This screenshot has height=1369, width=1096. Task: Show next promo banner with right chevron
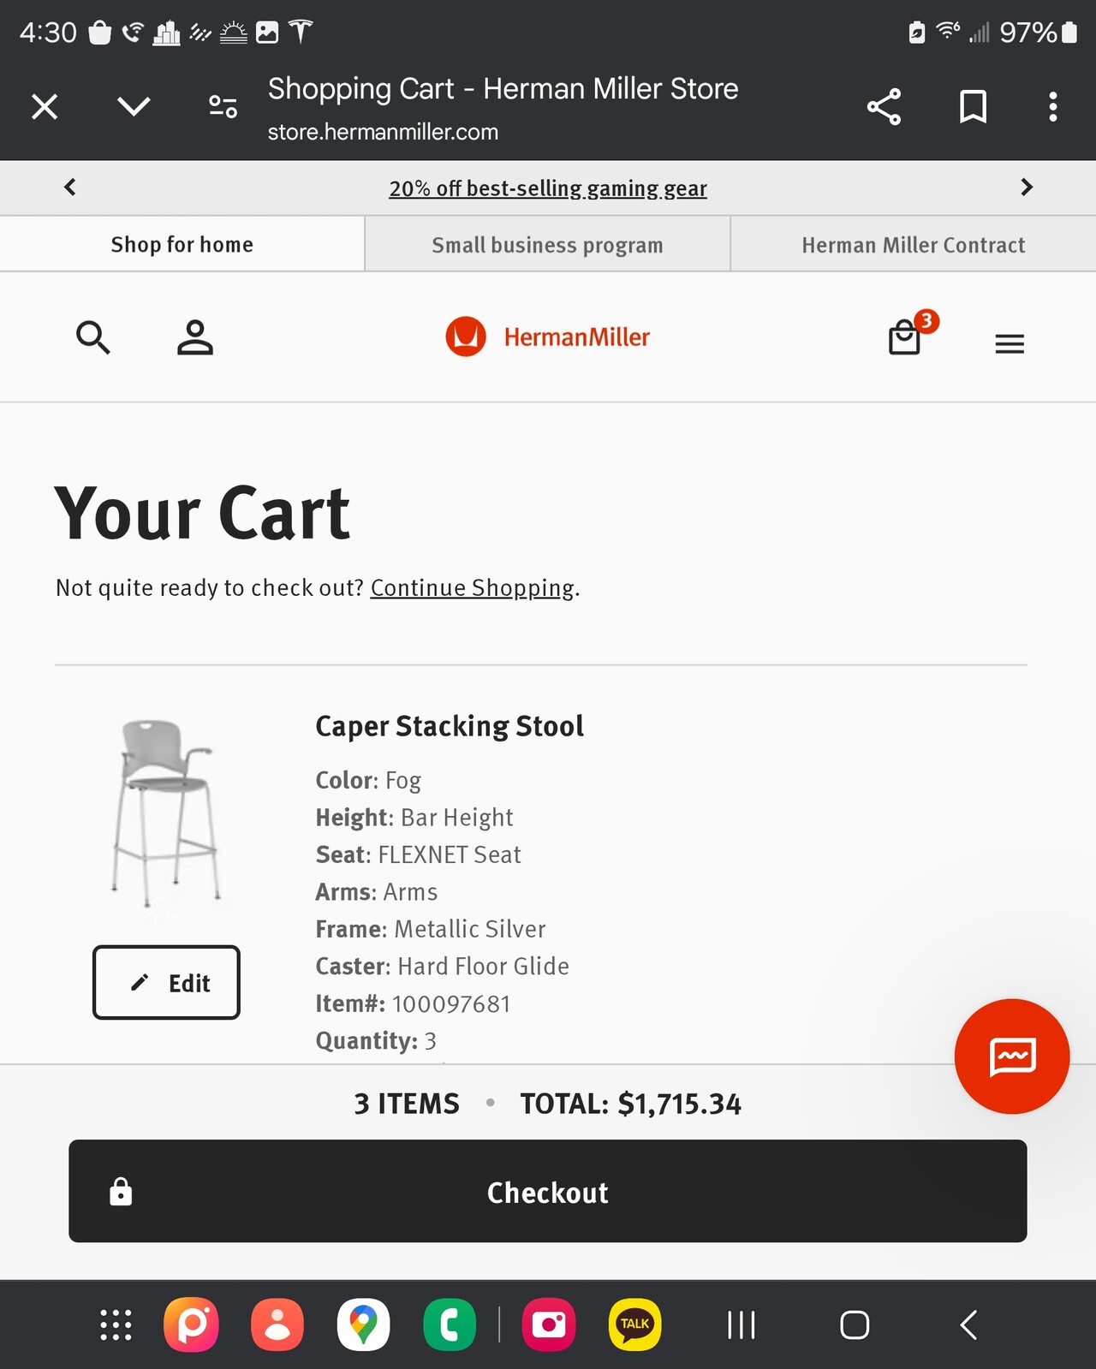tap(1027, 187)
